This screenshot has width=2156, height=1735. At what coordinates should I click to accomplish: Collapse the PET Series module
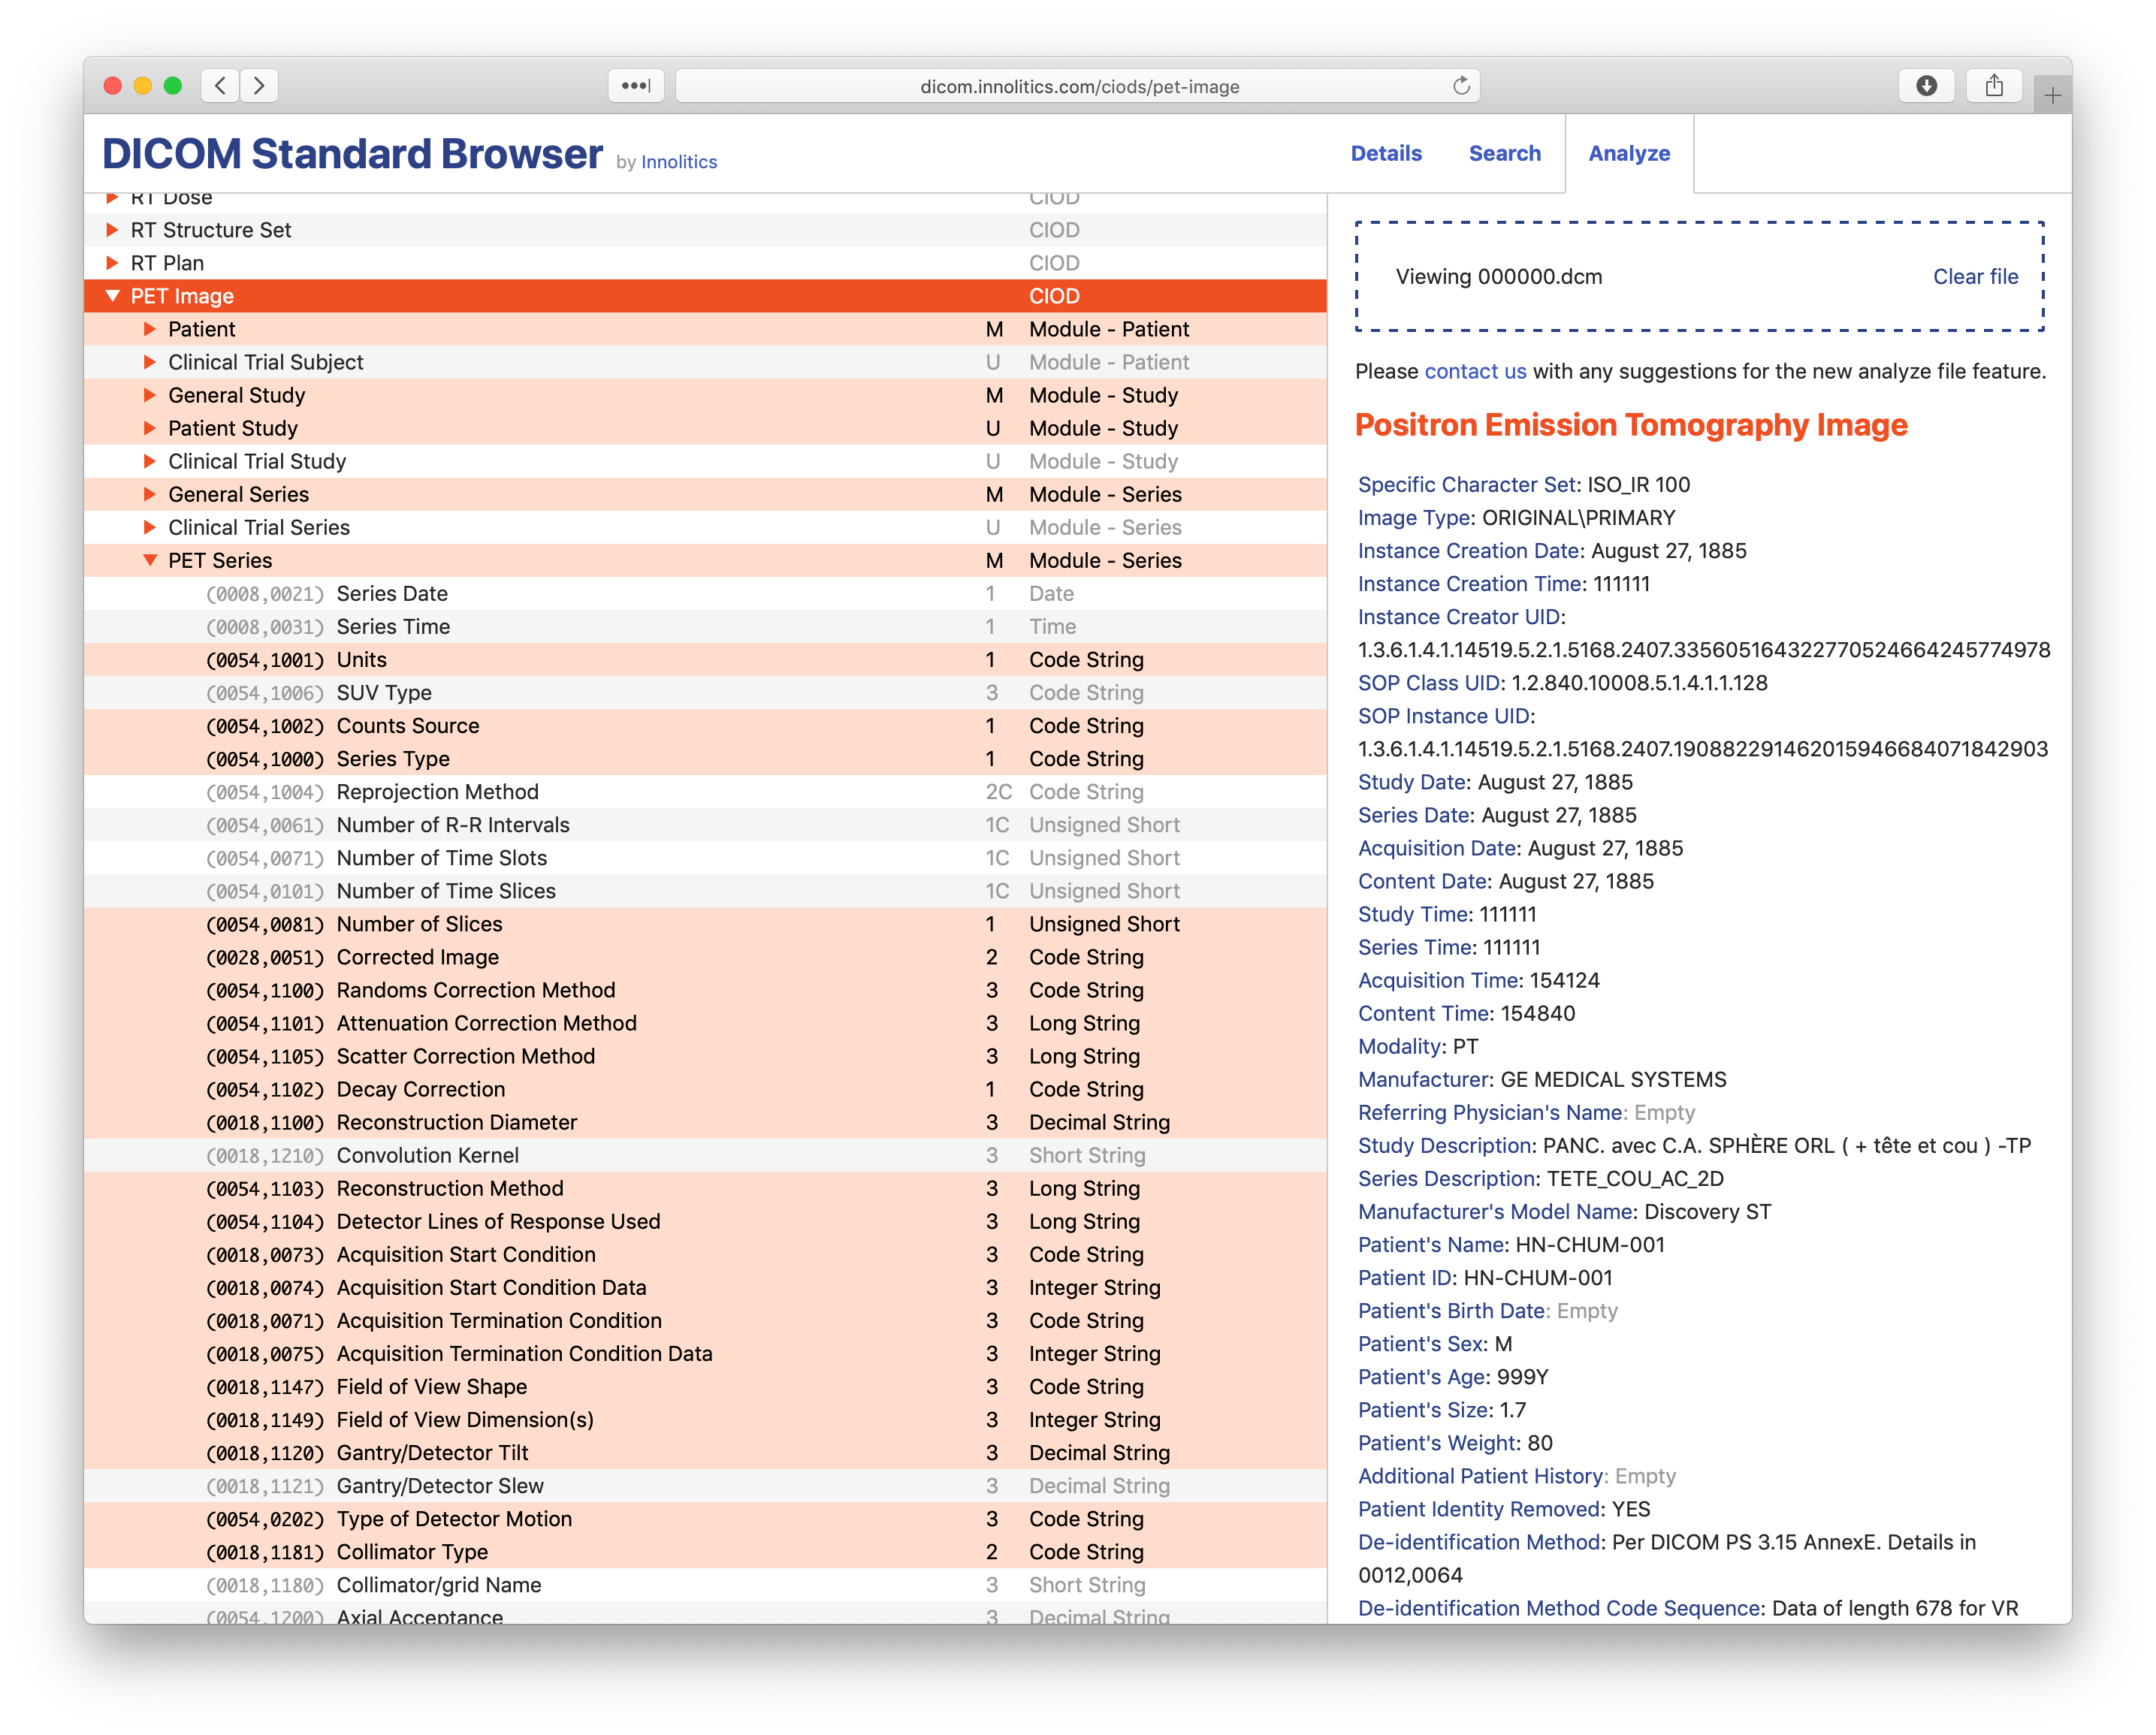pyautogui.click(x=150, y=560)
